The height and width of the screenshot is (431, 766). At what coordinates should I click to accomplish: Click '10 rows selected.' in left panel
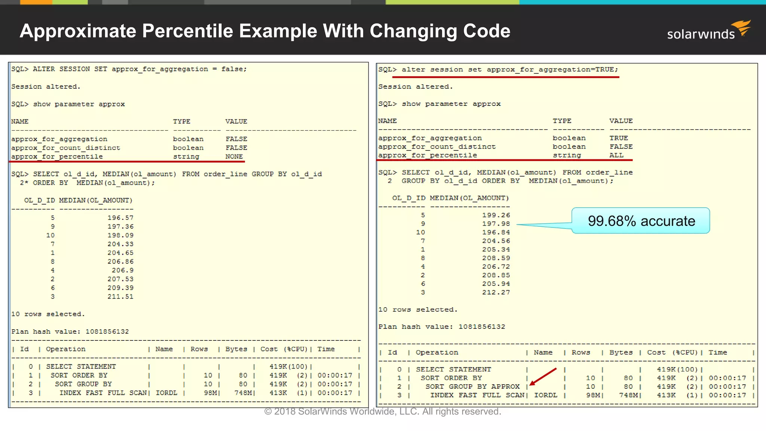(x=48, y=314)
